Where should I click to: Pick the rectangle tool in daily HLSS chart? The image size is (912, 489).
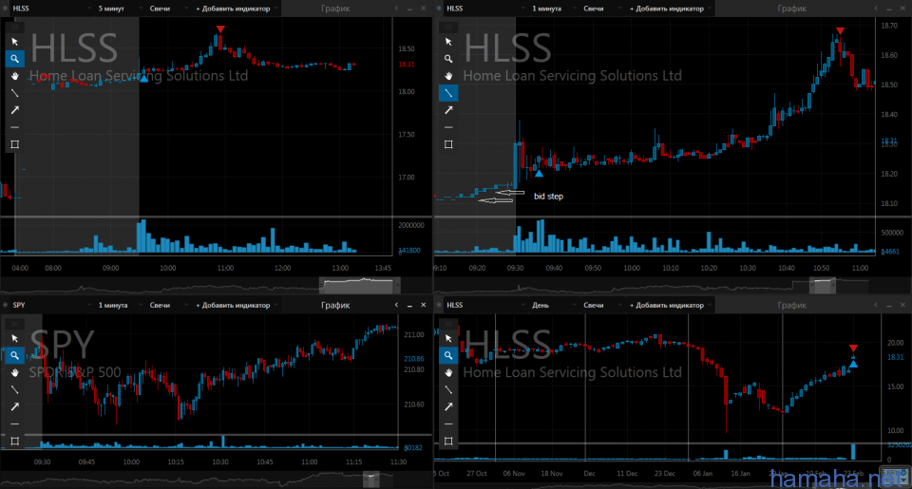[x=448, y=442]
